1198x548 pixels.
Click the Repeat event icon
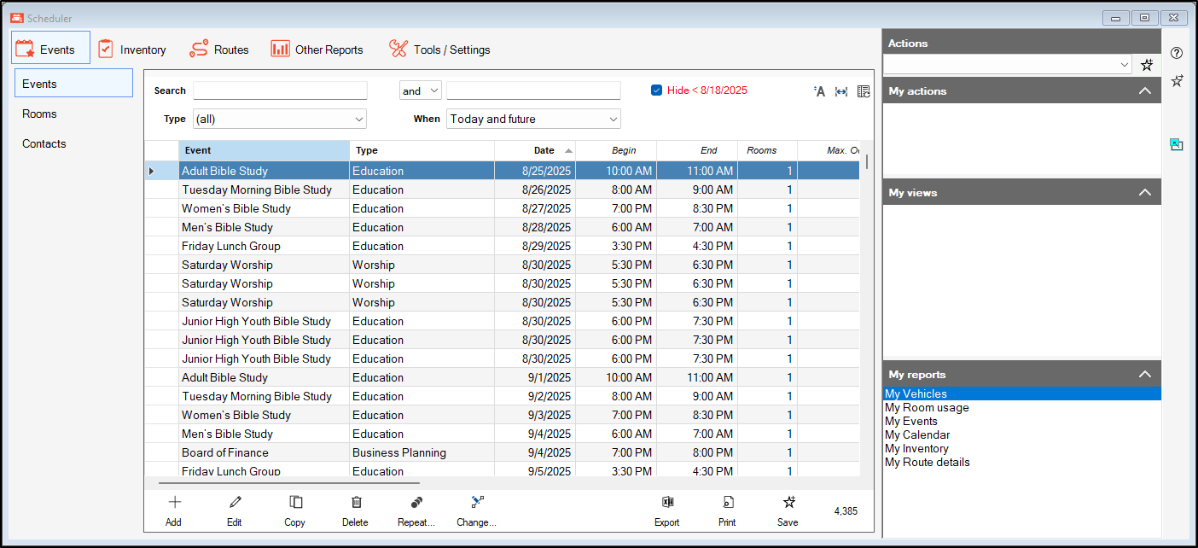pos(416,503)
